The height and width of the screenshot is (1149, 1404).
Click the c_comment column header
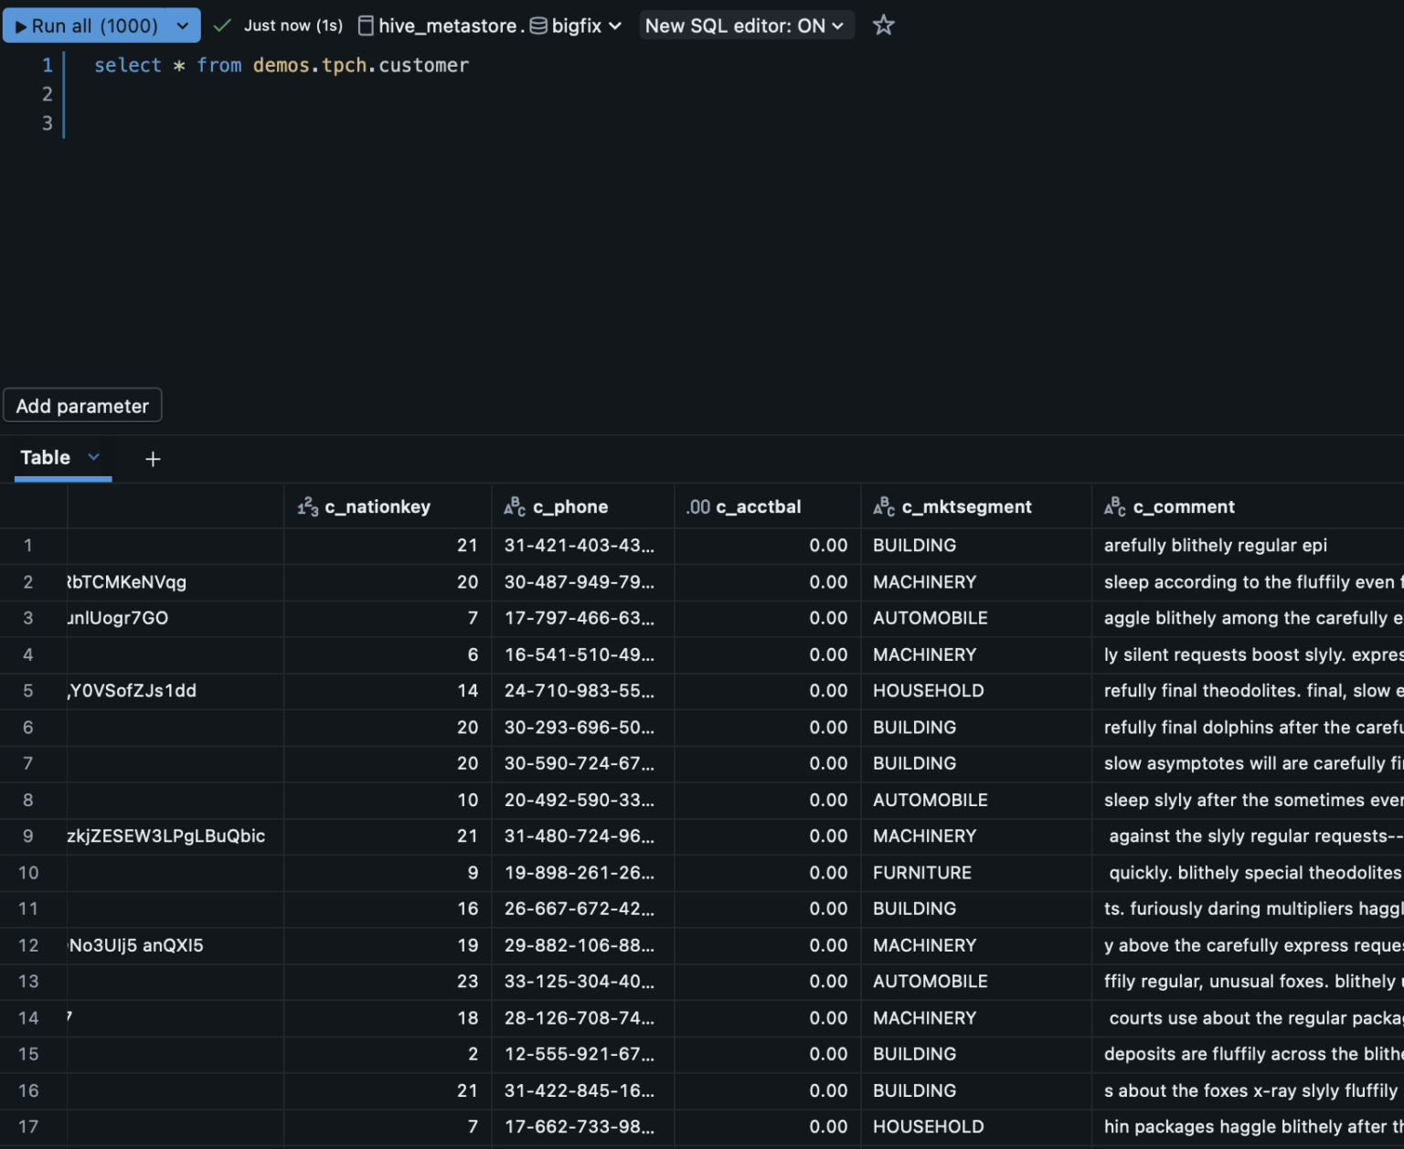tap(1183, 506)
